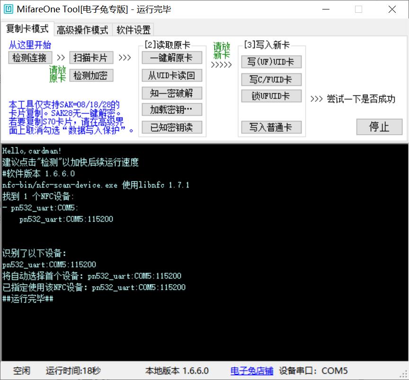Open the 软件设置 tab
Screen dimensions: 409x380
point(133,30)
